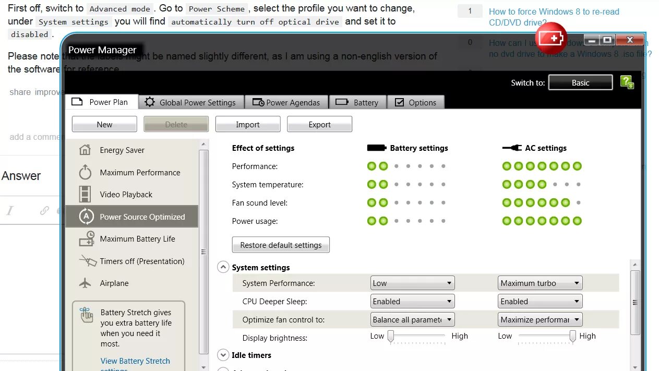Click the Energy Saver house icon

(85, 150)
